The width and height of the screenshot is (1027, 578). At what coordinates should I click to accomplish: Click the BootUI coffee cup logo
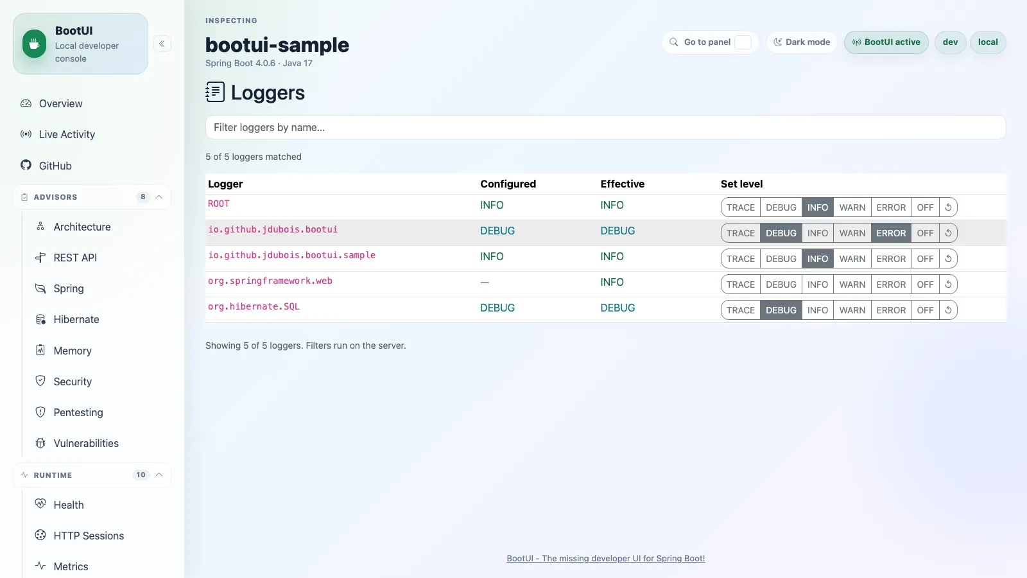34,44
